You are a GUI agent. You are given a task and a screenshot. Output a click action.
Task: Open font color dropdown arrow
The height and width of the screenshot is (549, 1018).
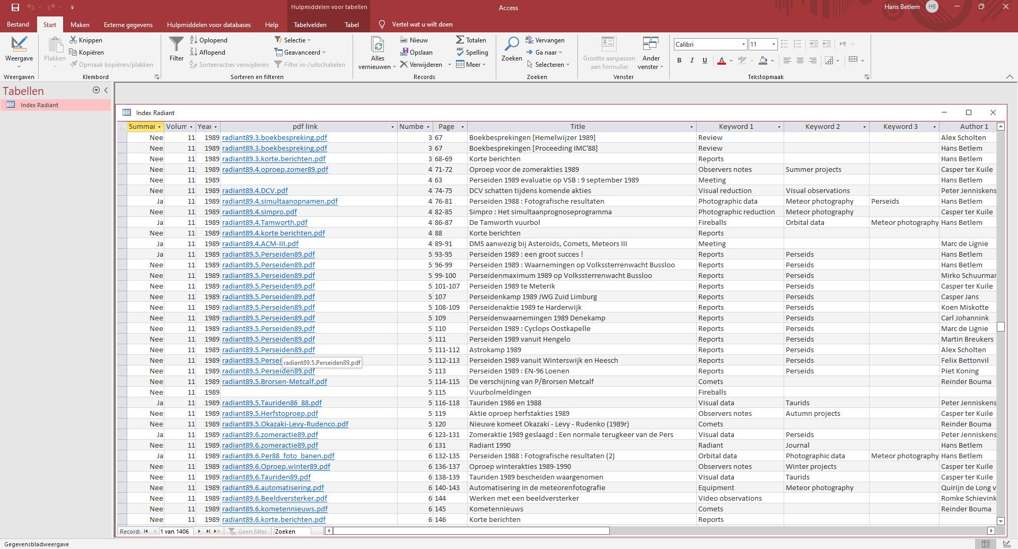pyautogui.click(x=731, y=60)
